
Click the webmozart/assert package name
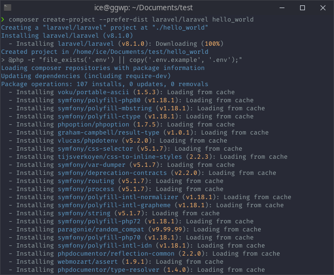88,262
